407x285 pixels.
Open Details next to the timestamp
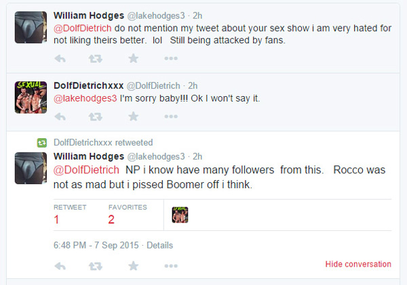(159, 245)
